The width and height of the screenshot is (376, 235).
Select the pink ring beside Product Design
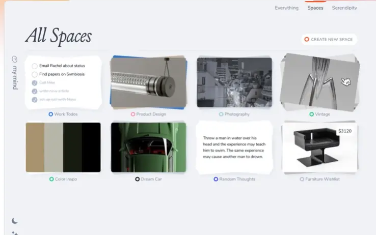tap(132, 114)
